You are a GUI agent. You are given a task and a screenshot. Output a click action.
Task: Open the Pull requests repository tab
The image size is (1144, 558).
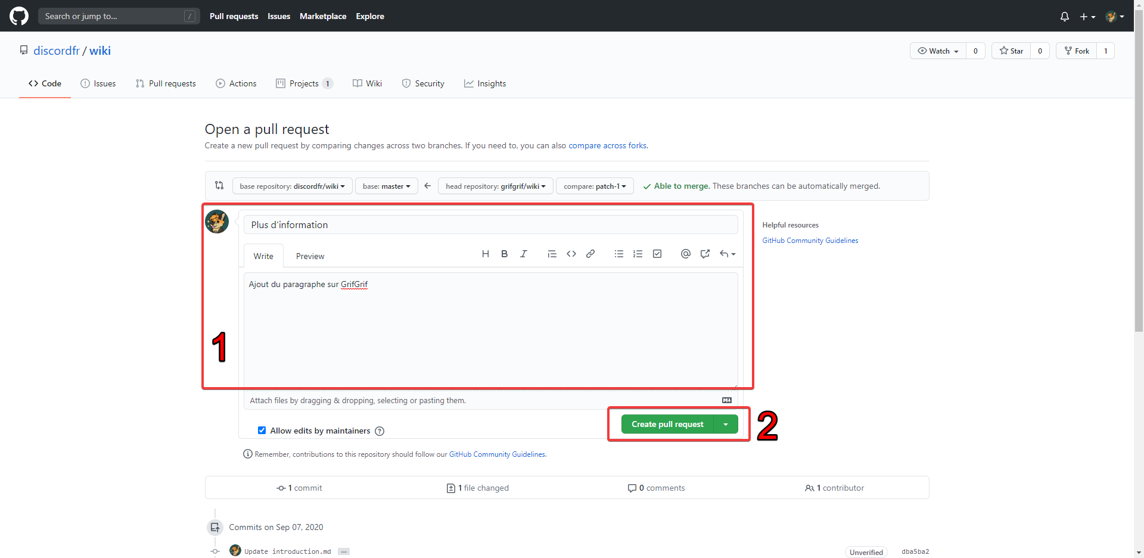point(166,83)
